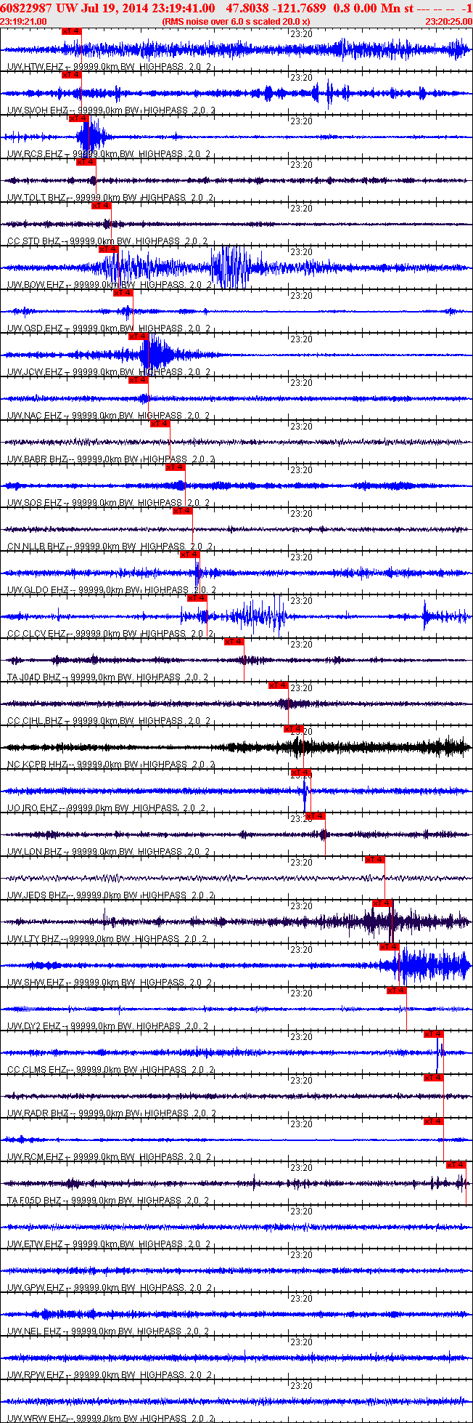Select the pick flag on CC.STD.BHZ trace
This screenshot has width=473, height=1423.
(x=102, y=206)
